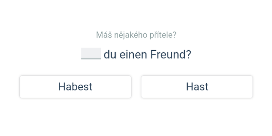Tap the left-hand answer button

75,87
